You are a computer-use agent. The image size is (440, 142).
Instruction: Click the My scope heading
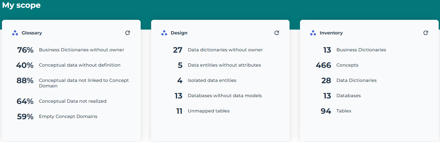coord(21,5)
